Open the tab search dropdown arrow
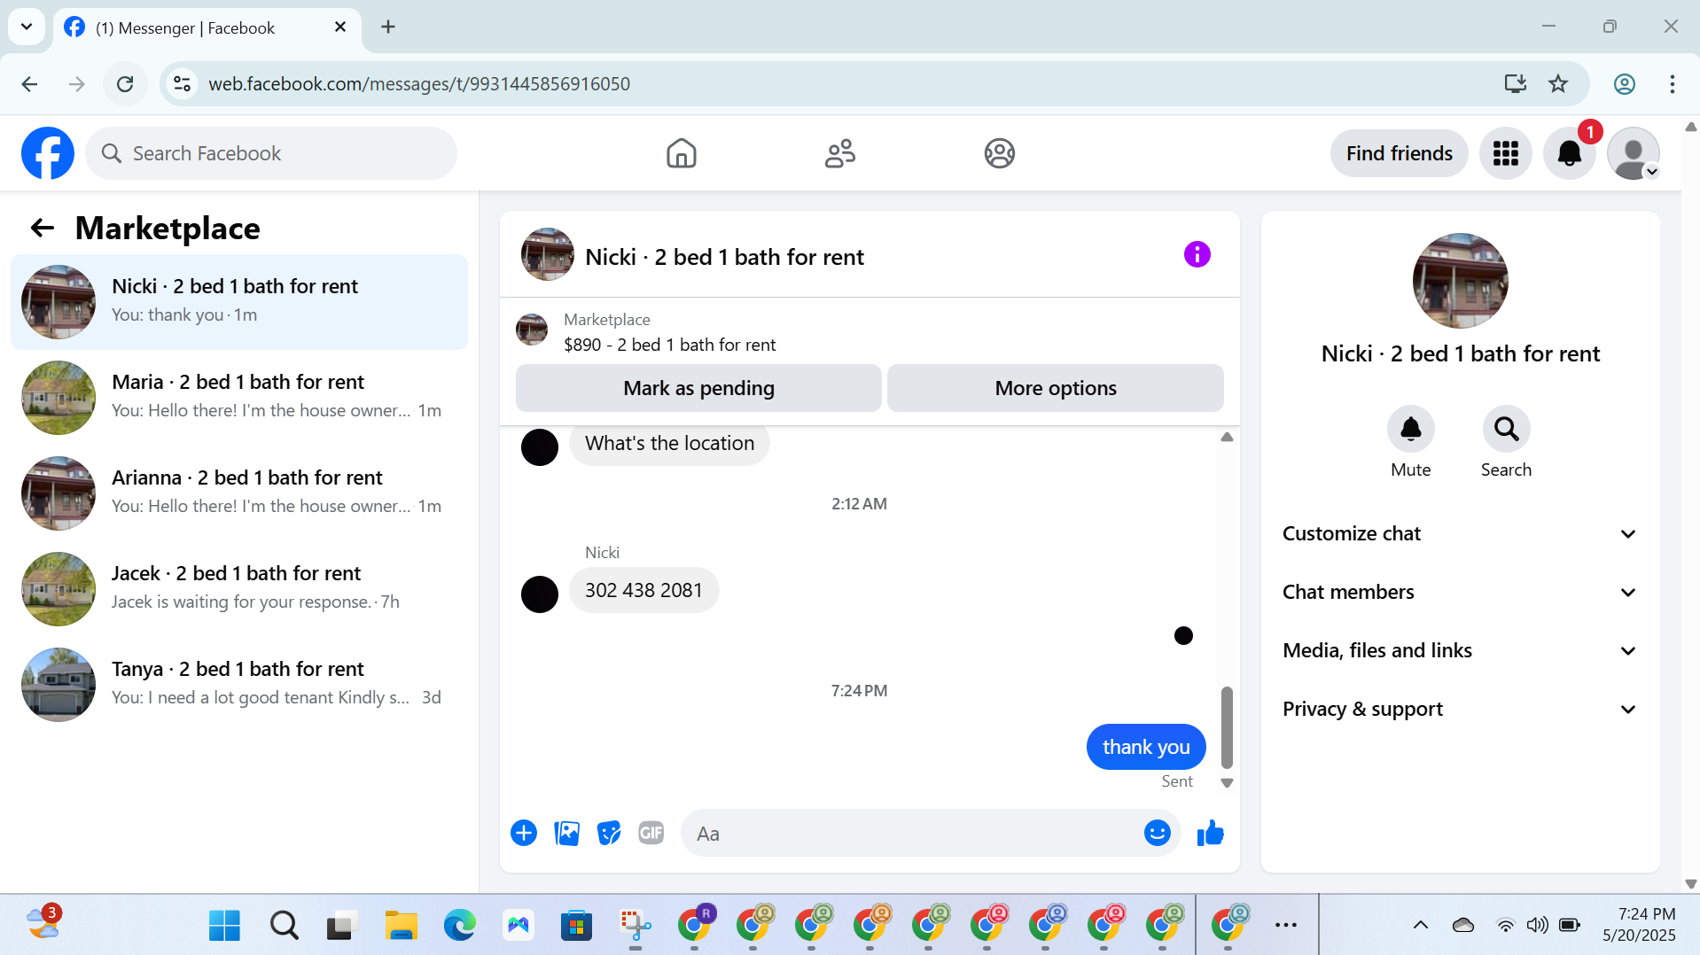 27,27
